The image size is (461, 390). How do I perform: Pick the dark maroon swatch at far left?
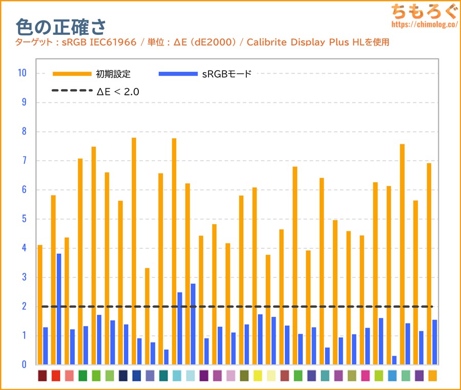click(43, 376)
